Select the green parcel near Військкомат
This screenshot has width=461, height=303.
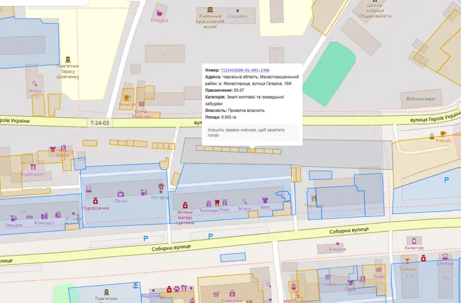point(329,74)
